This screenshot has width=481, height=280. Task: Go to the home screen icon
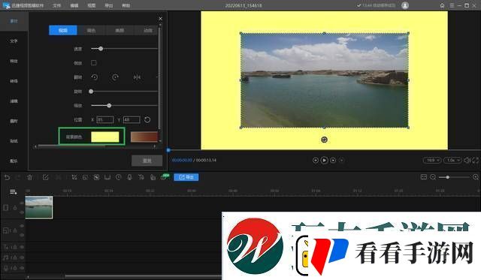pos(442,5)
